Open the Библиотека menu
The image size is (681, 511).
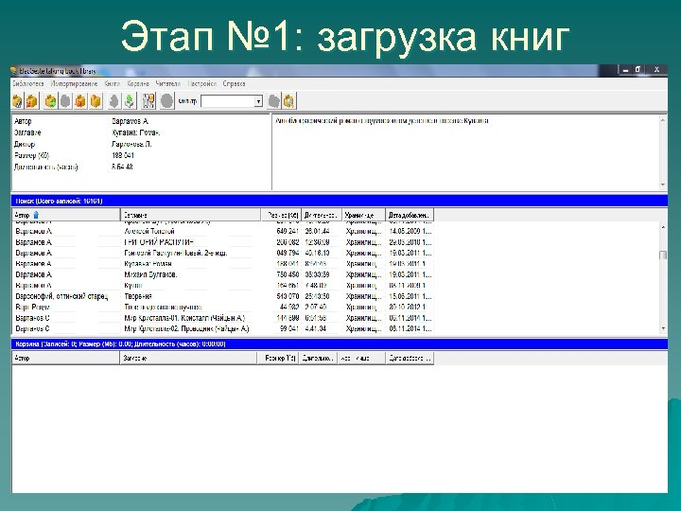(x=28, y=83)
